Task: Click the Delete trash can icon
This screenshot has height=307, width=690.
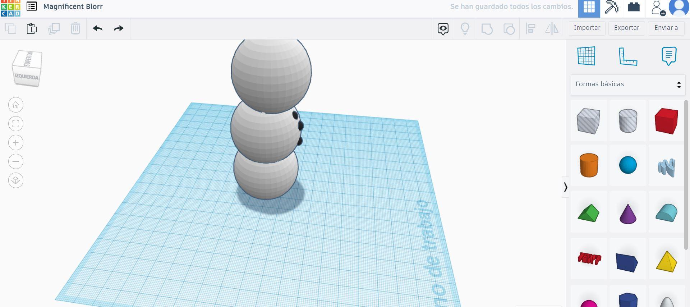Action: (x=75, y=28)
